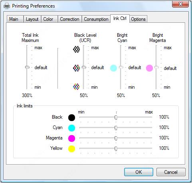Open the Consumption tab
Viewport: 192px width, 183px height.
(96, 19)
